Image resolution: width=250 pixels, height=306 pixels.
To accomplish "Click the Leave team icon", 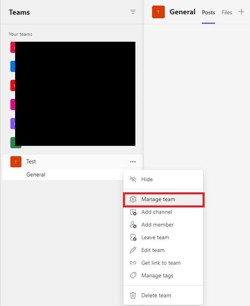I will (133, 237).
